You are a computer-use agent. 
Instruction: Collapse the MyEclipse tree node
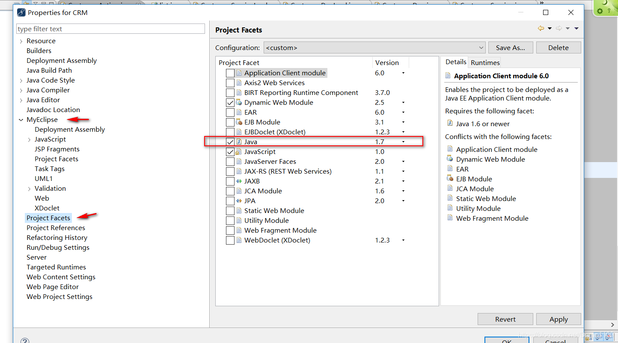coord(21,120)
